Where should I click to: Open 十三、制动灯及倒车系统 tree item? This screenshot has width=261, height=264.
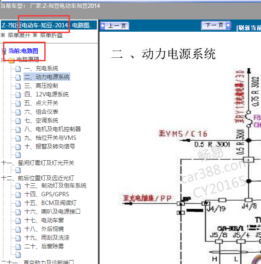pos(55,185)
